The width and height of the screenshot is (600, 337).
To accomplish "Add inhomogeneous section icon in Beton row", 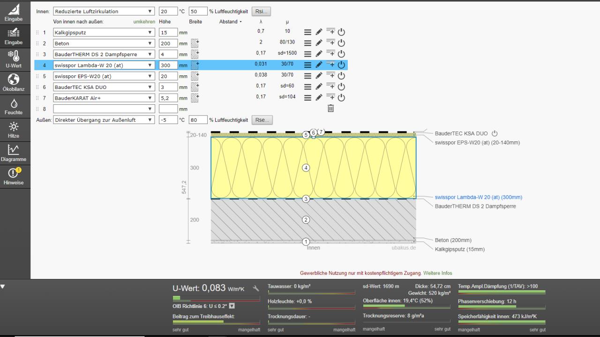I will point(195,44).
